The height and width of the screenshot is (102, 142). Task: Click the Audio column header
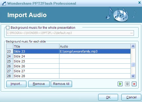pyautogui.click(x=95, y=46)
